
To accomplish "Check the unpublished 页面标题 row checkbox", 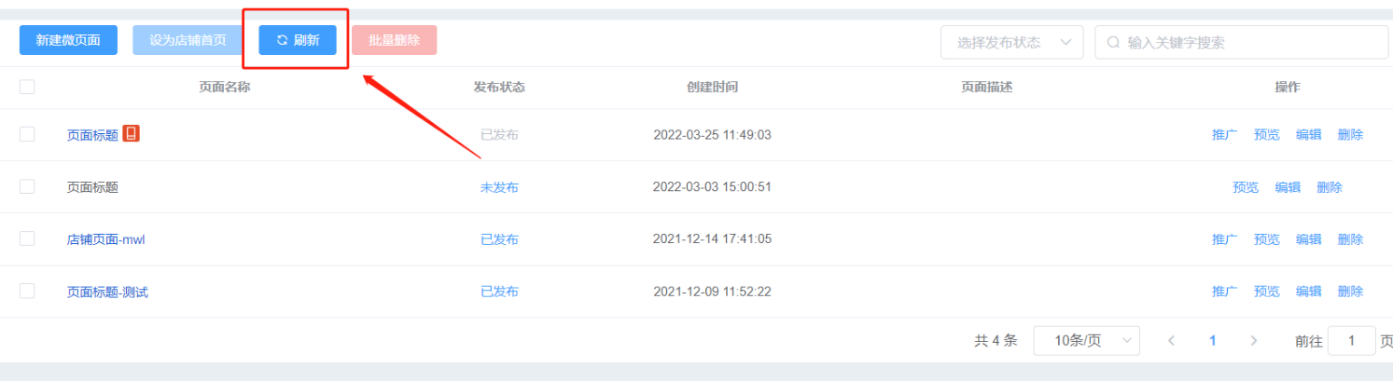I will pyautogui.click(x=27, y=186).
